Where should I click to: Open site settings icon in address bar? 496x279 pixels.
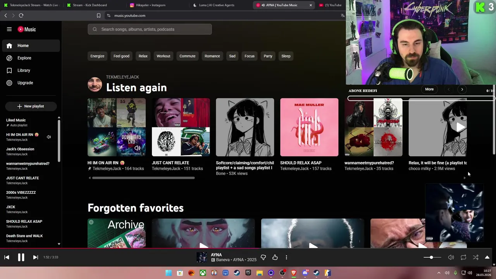tap(108, 15)
